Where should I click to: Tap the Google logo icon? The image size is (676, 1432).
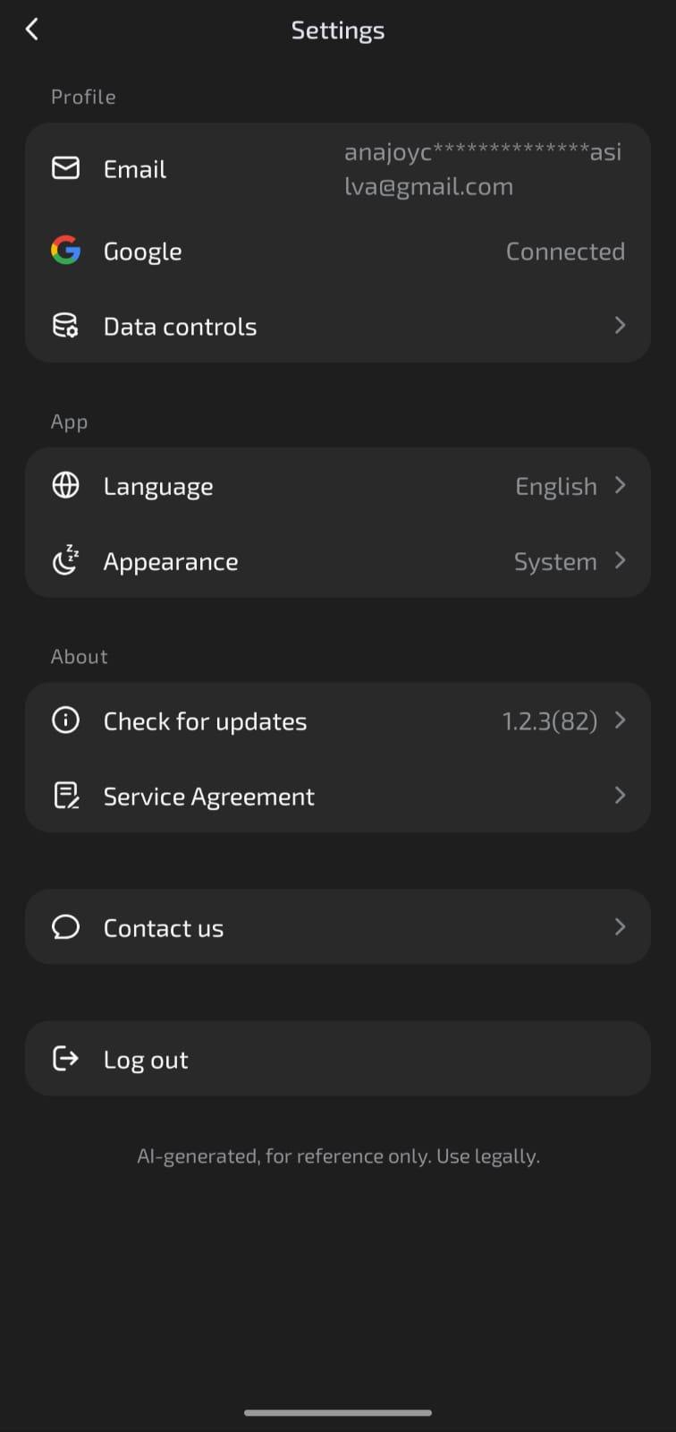pos(65,251)
